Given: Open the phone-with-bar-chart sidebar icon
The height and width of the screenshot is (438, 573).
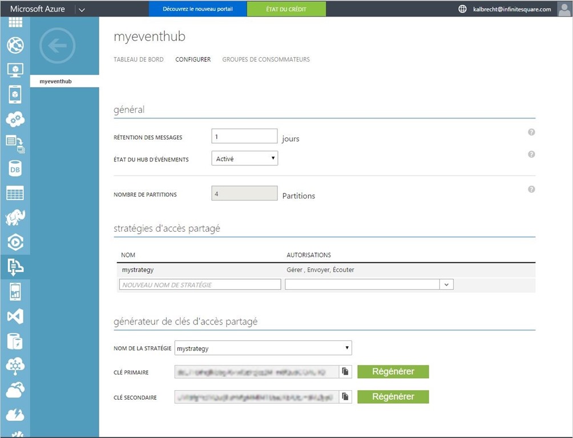Looking at the screenshot, I should 15,291.
